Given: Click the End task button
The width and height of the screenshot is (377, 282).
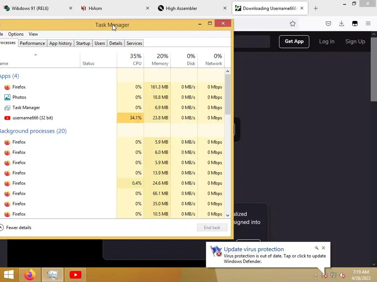Looking at the screenshot, I should coord(212,228).
